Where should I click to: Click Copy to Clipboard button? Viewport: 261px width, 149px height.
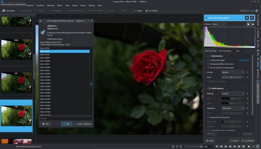[83, 124]
